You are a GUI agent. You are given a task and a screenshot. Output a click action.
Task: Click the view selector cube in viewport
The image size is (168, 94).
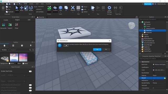(132, 26)
